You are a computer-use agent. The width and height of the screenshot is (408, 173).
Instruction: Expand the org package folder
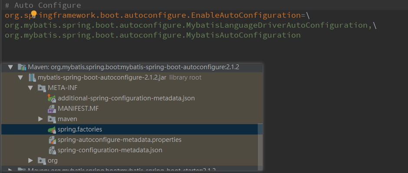click(x=30, y=160)
